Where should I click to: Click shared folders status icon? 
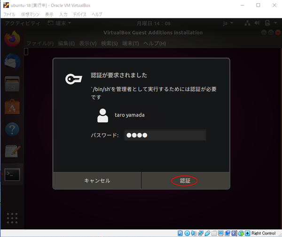214,233
